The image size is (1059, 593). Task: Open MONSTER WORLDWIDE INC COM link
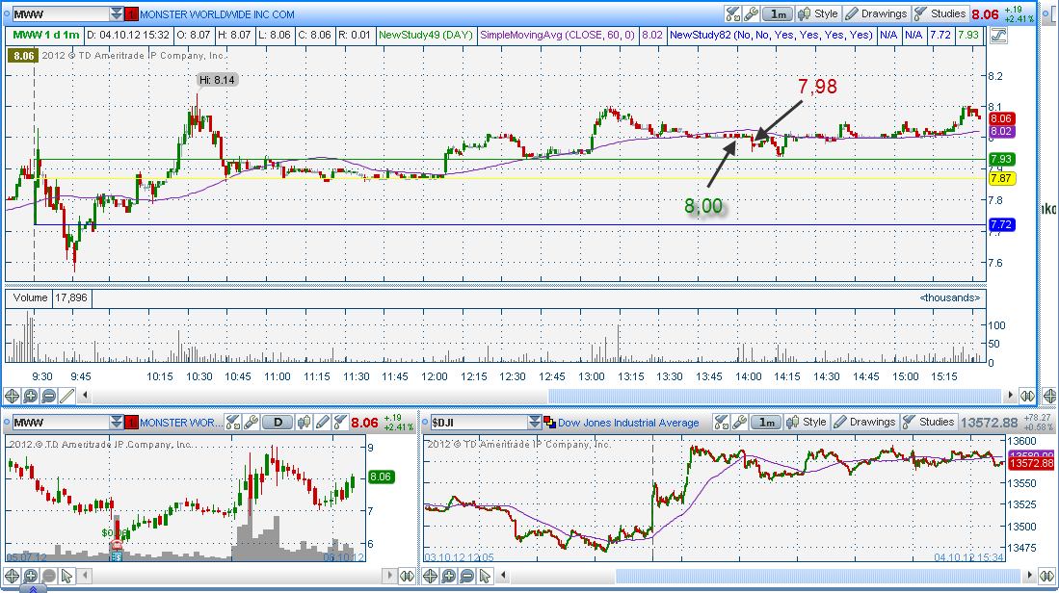click(x=217, y=14)
